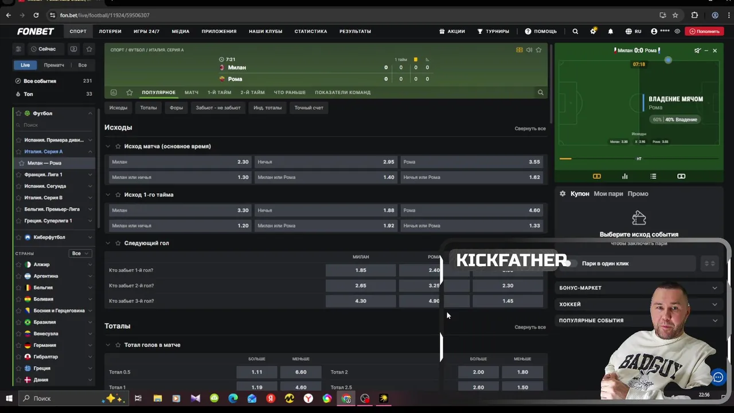Open notifications bell icon
The width and height of the screenshot is (734, 413).
tap(611, 32)
